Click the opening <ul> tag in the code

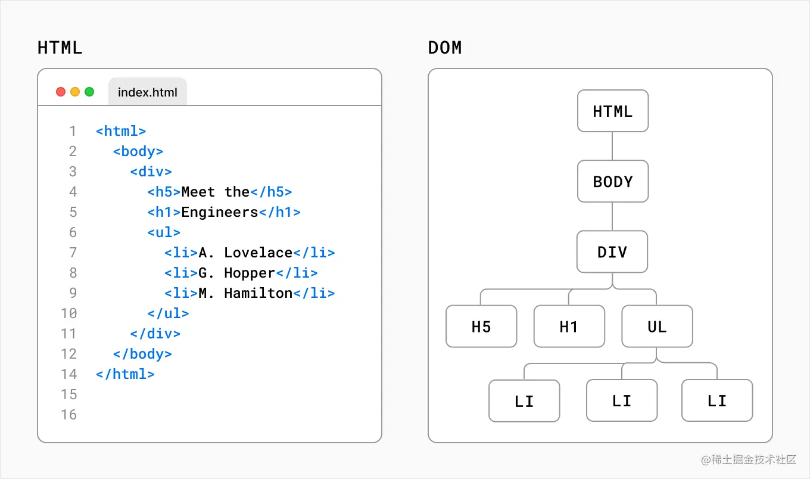tap(164, 232)
